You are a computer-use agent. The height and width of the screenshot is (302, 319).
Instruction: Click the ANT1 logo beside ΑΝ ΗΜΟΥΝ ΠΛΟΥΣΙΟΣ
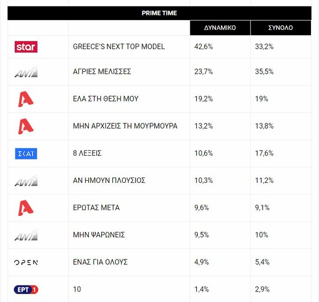(x=26, y=181)
